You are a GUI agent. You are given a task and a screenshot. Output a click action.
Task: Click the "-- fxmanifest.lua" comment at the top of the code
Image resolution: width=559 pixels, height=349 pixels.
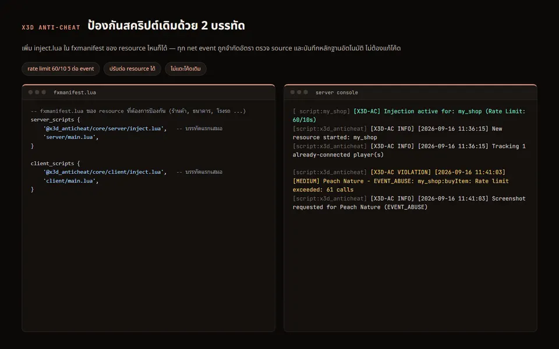coord(138,111)
